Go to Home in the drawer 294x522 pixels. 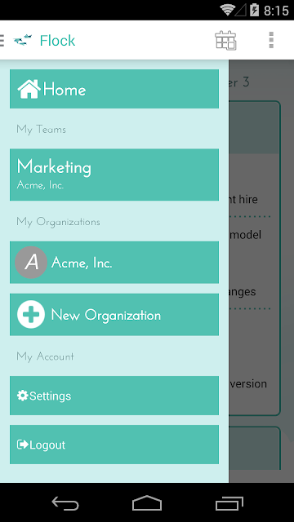click(114, 89)
